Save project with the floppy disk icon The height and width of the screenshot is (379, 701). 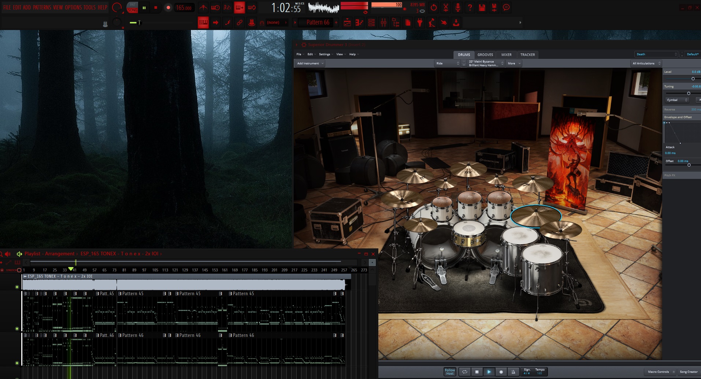[482, 7]
